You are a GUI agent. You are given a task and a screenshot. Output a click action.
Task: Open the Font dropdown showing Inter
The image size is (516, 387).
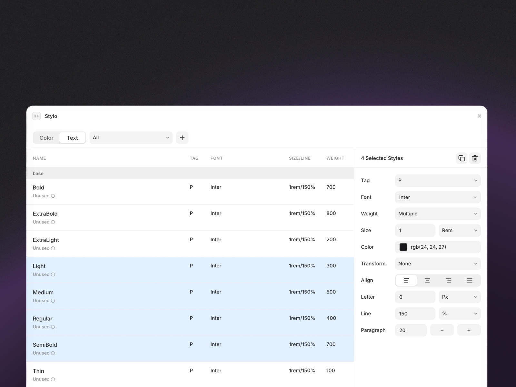click(438, 197)
